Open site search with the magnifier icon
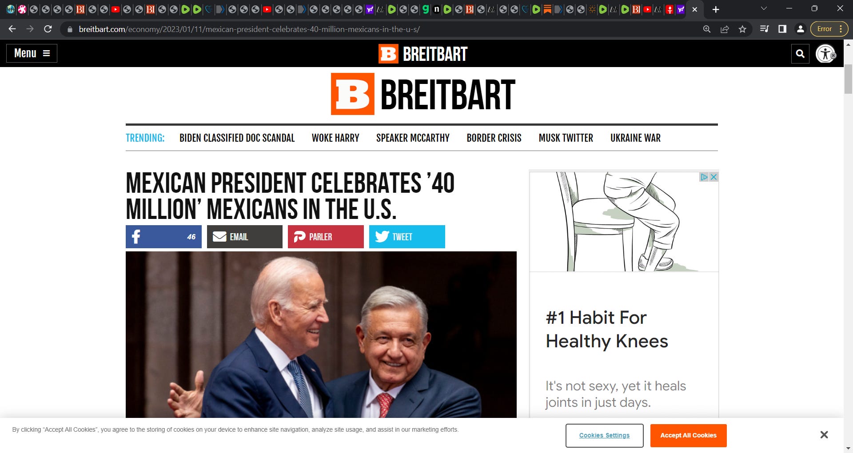The height and width of the screenshot is (453, 853). click(800, 54)
